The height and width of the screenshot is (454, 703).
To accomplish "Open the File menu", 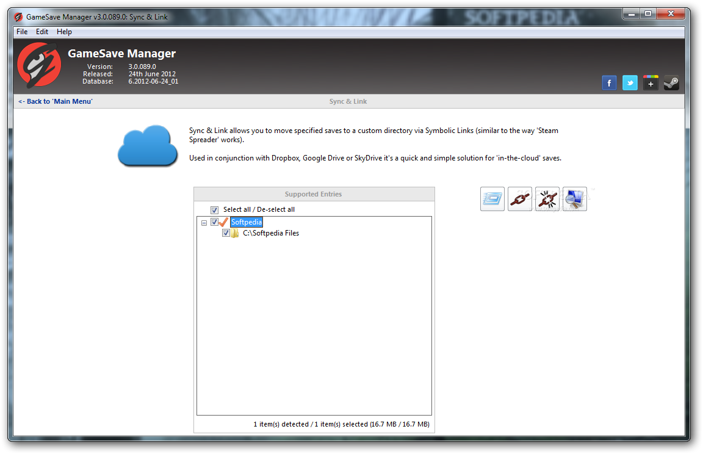I will coord(22,32).
